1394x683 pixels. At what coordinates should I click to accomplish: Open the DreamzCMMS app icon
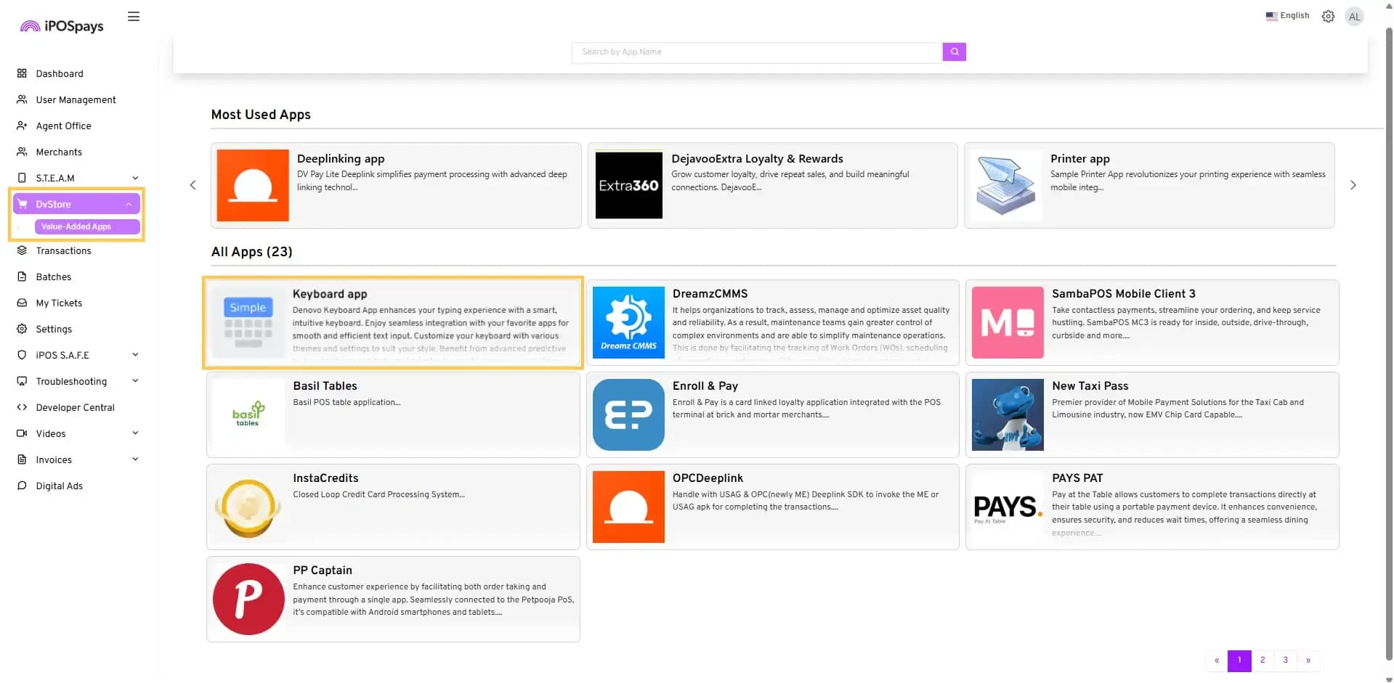628,322
